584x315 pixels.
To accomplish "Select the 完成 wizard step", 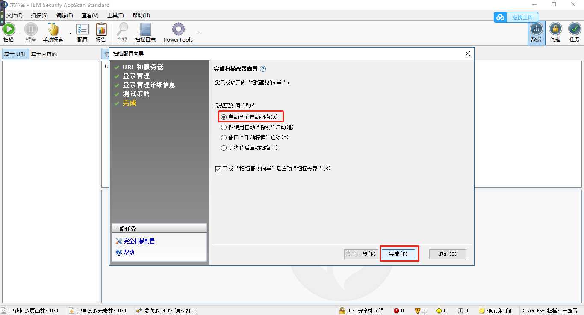I will pyautogui.click(x=129, y=103).
